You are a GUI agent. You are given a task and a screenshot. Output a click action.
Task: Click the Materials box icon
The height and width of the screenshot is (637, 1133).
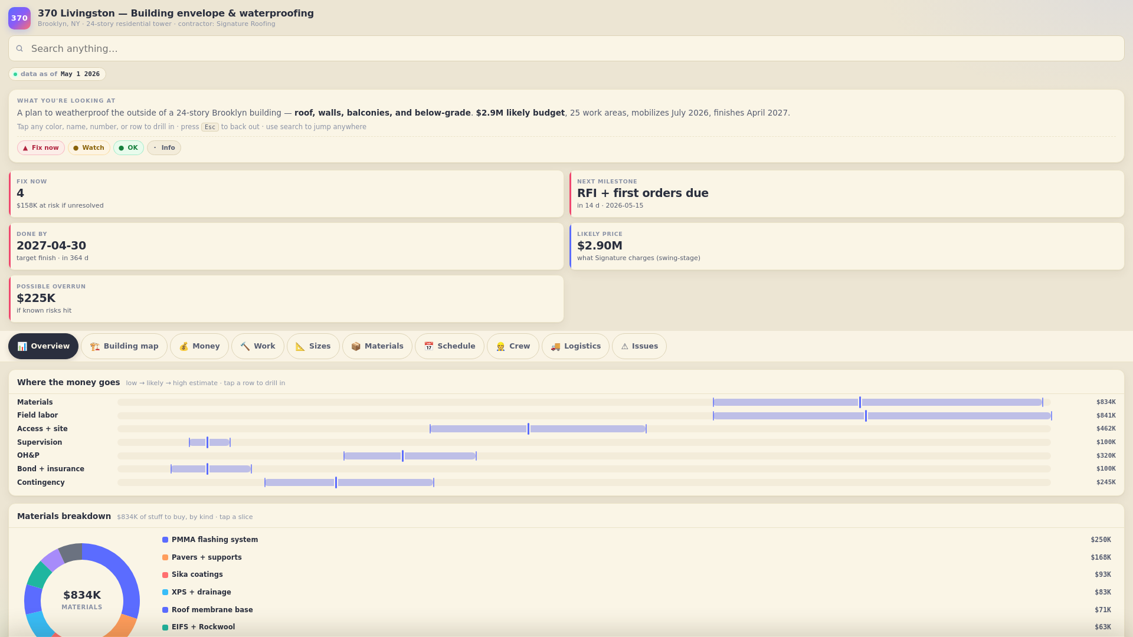pyautogui.click(x=356, y=346)
